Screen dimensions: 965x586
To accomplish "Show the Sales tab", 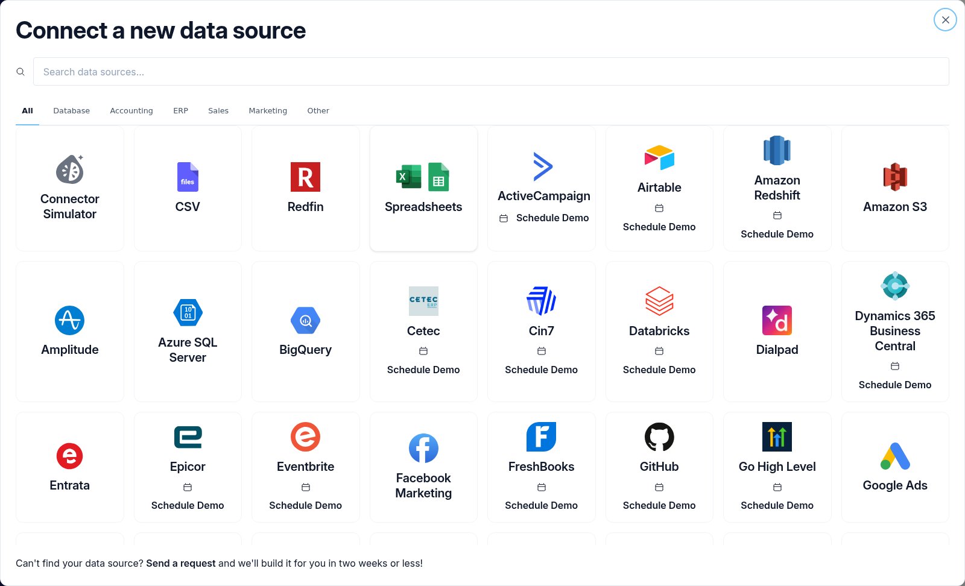I will 218,111.
